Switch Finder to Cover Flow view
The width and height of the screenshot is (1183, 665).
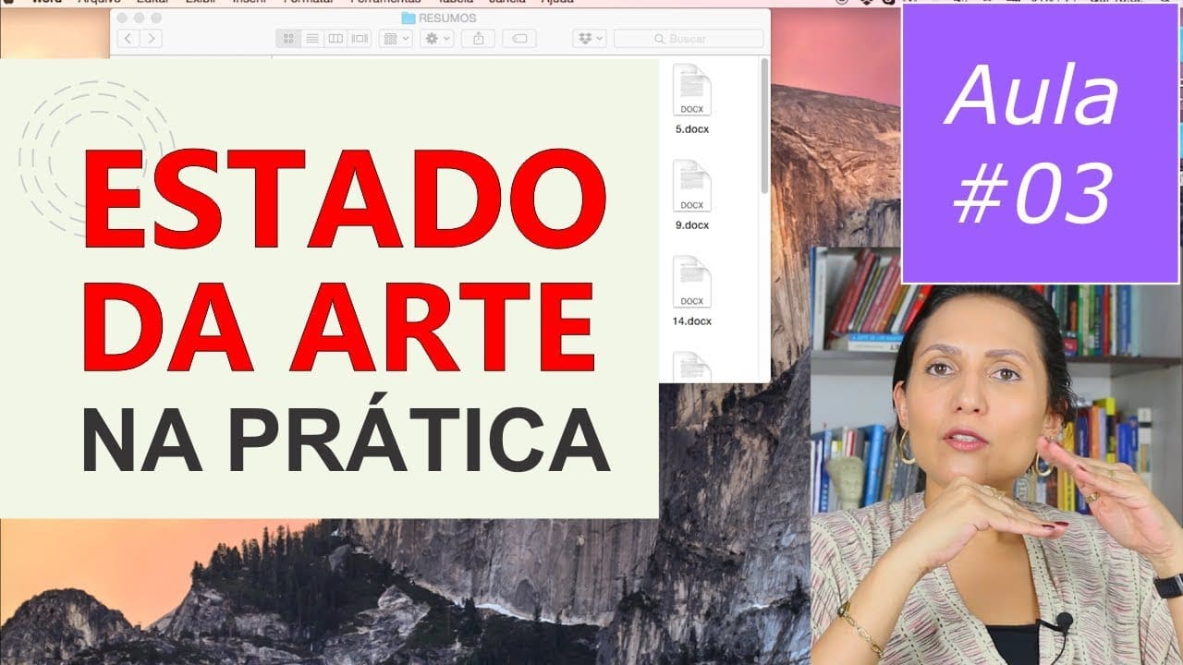pos(360,39)
